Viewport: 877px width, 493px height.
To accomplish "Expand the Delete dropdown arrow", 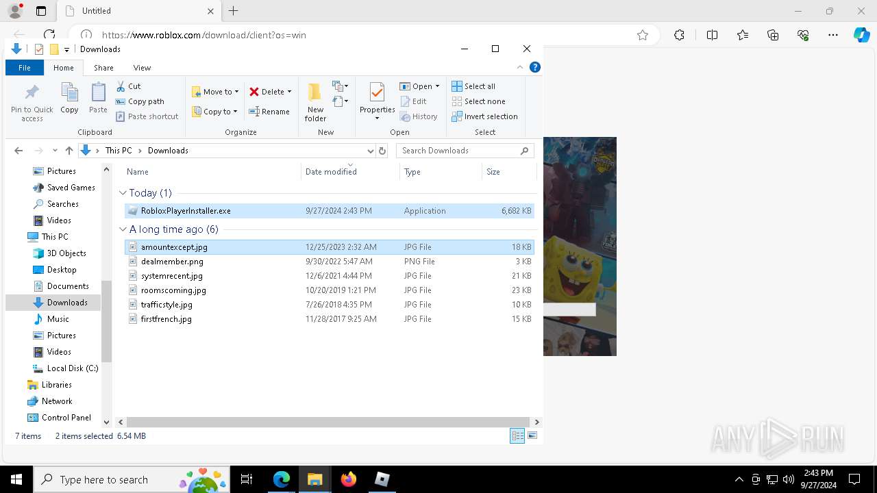I will click(289, 92).
